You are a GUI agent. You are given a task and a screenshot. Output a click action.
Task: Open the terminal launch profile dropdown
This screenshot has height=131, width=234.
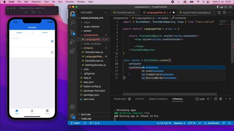click(x=211, y=99)
